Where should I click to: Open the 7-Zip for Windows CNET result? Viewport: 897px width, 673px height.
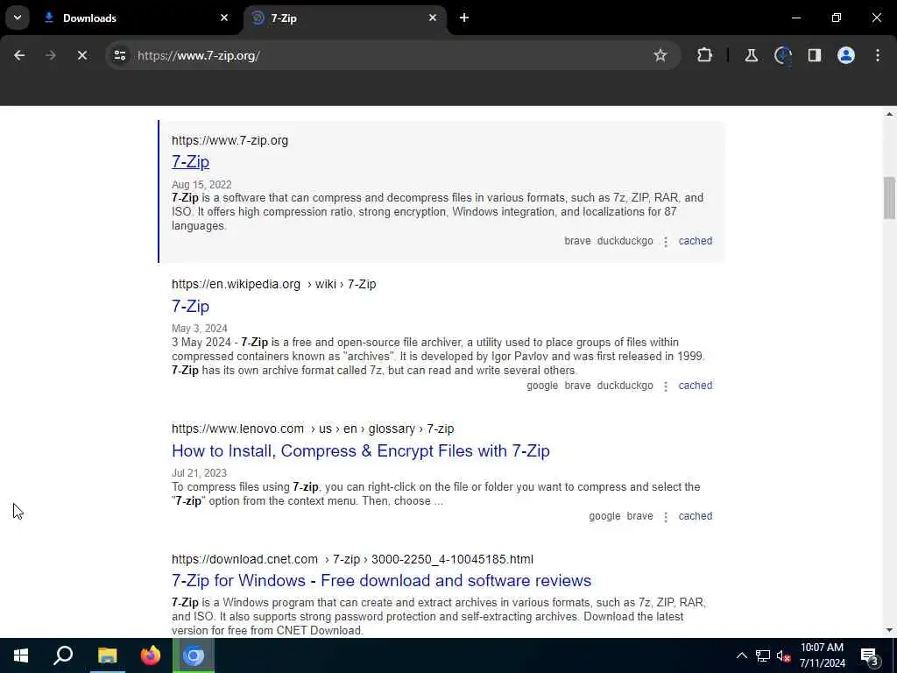[x=382, y=580]
